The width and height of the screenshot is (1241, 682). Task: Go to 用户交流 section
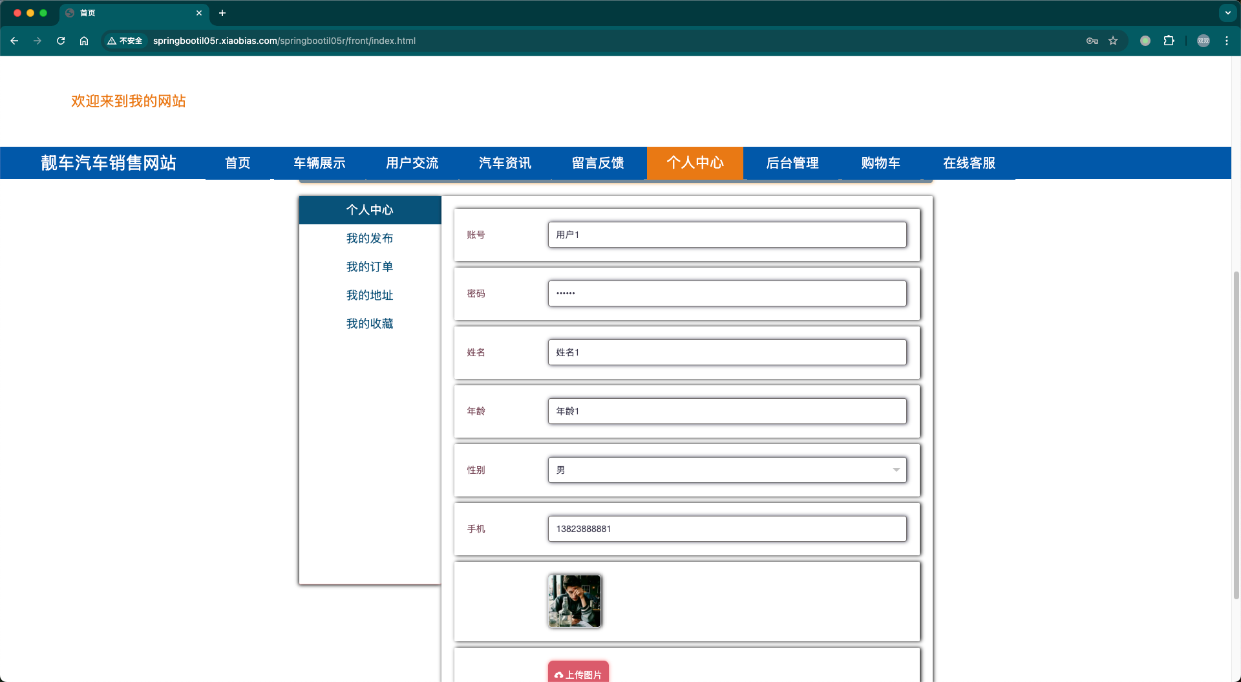pos(412,163)
